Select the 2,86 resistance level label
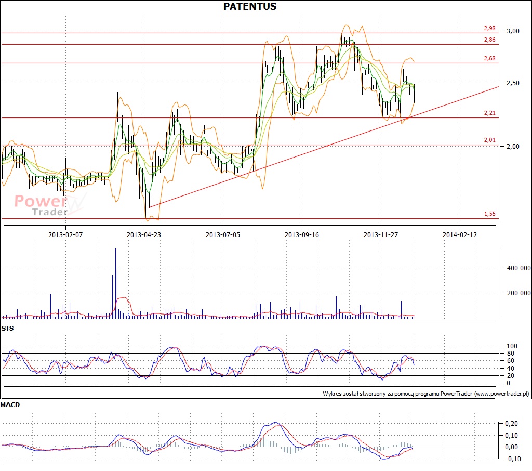 tap(489, 40)
